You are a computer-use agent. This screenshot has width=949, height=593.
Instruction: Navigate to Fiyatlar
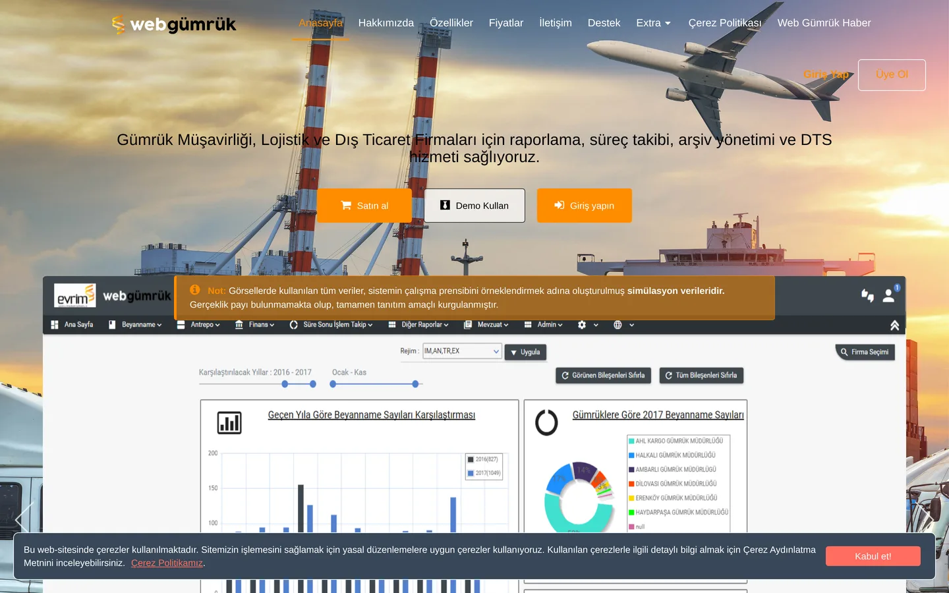click(506, 23)
